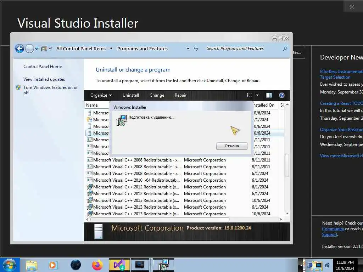Image resolution: width=363 pixels, height=272 pixels.
Task: Click the scroll up arrow of program list
Action: coord(287,105)
